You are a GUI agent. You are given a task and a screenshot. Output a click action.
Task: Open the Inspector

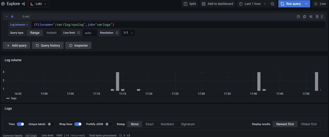pyautogui.click(x=78, y=45)
